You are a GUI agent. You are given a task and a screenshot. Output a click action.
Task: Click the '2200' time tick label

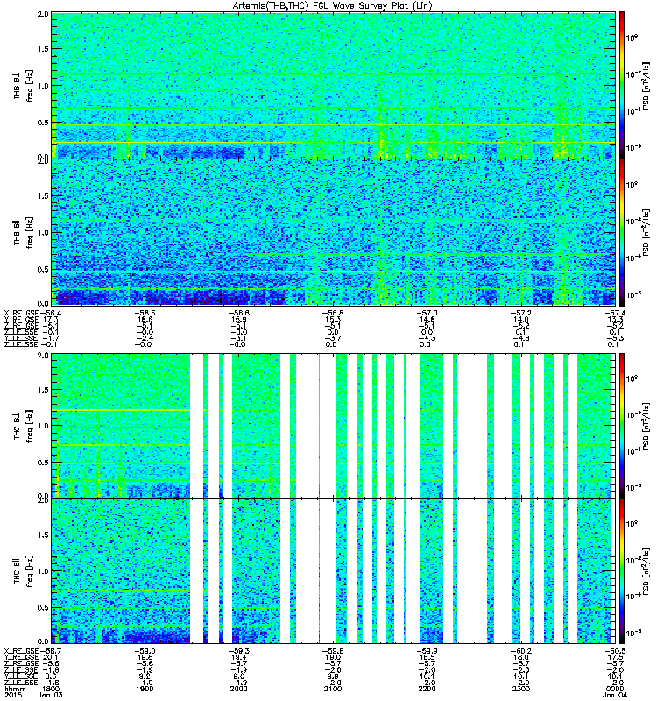coord(427,689)
